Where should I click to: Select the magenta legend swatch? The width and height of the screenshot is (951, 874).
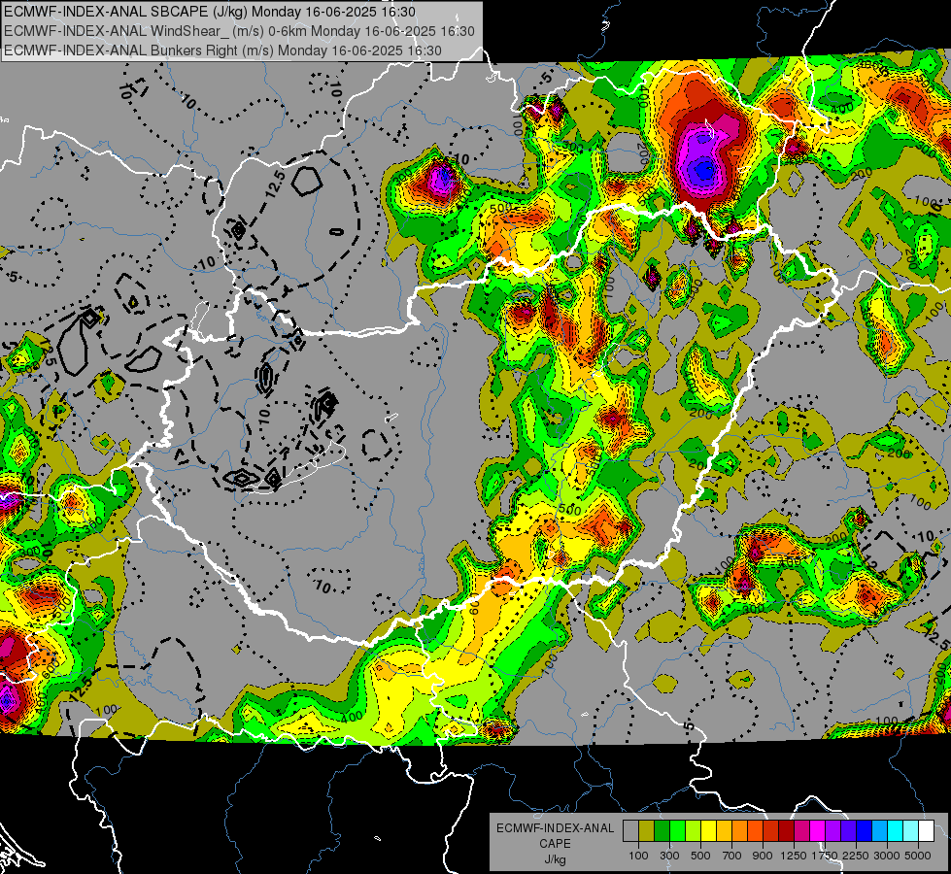(818, 830)
